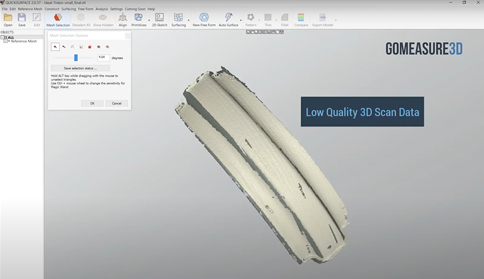Open the Free Form menu

[86, 9]
